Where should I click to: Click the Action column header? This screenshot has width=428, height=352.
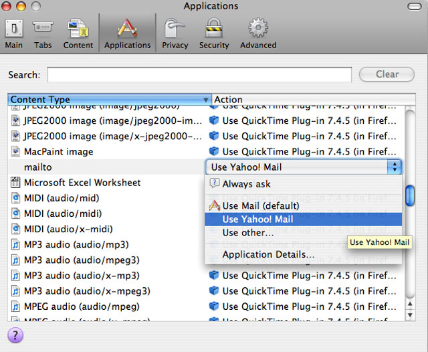pos(314,100)
